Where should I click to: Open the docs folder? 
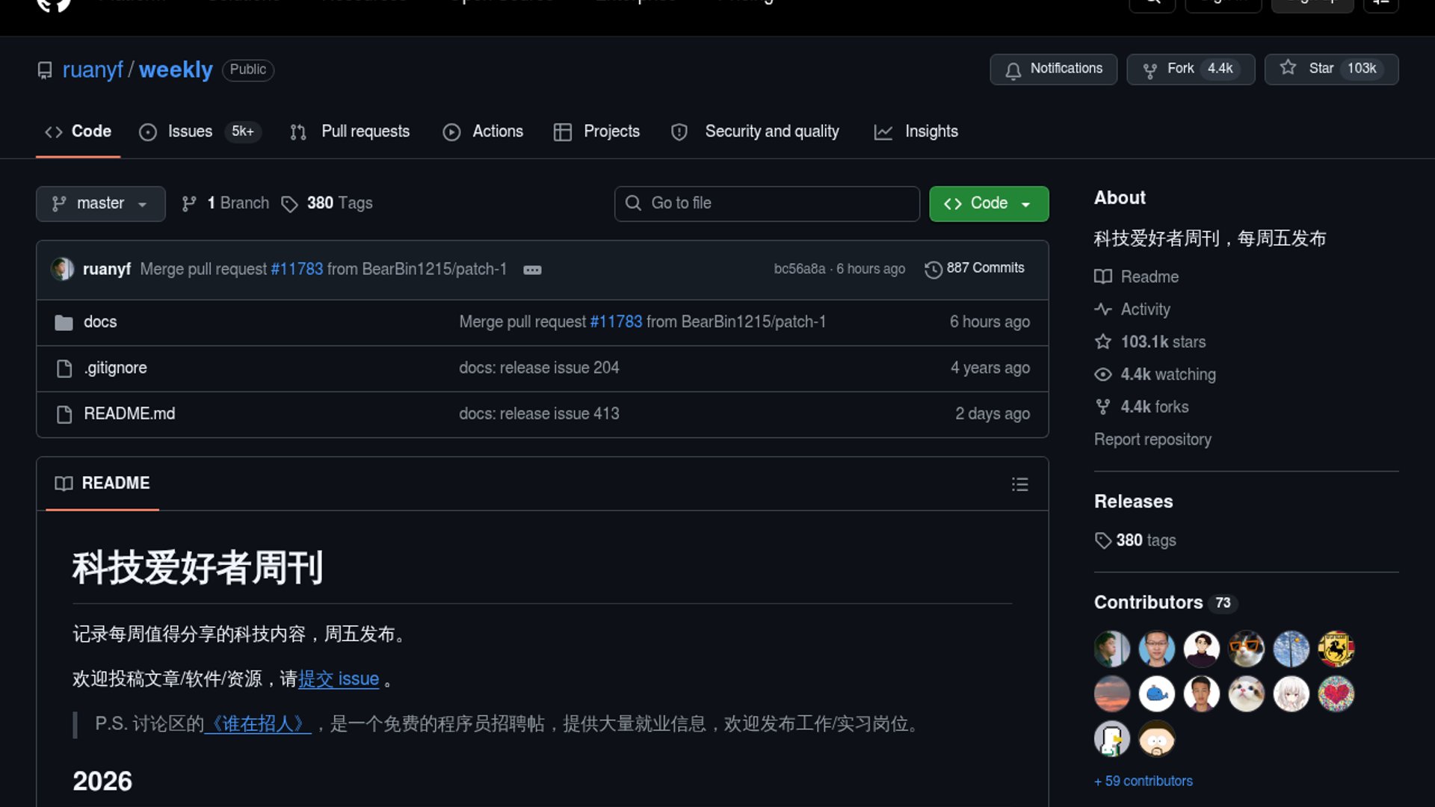(x=100, y=322)
